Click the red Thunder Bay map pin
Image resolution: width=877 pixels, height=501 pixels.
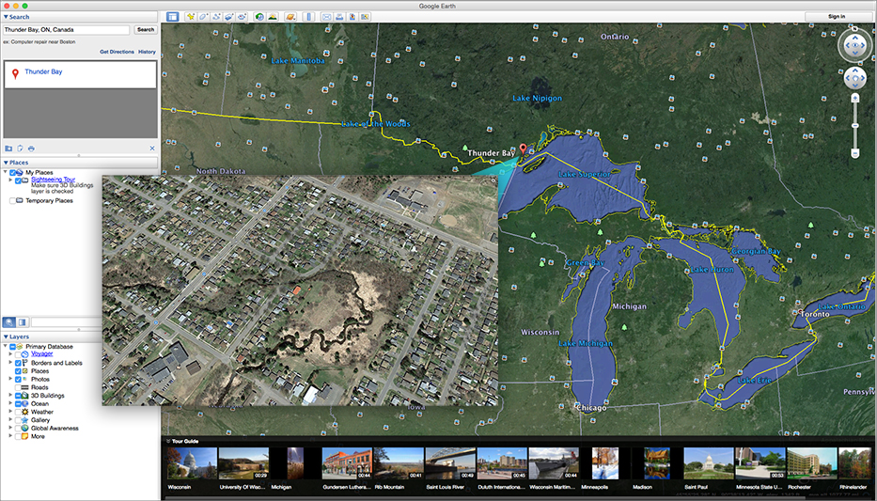click(x=523, y=149)
